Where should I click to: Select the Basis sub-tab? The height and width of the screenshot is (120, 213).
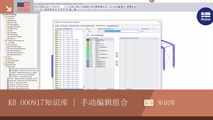coord(88,35)
